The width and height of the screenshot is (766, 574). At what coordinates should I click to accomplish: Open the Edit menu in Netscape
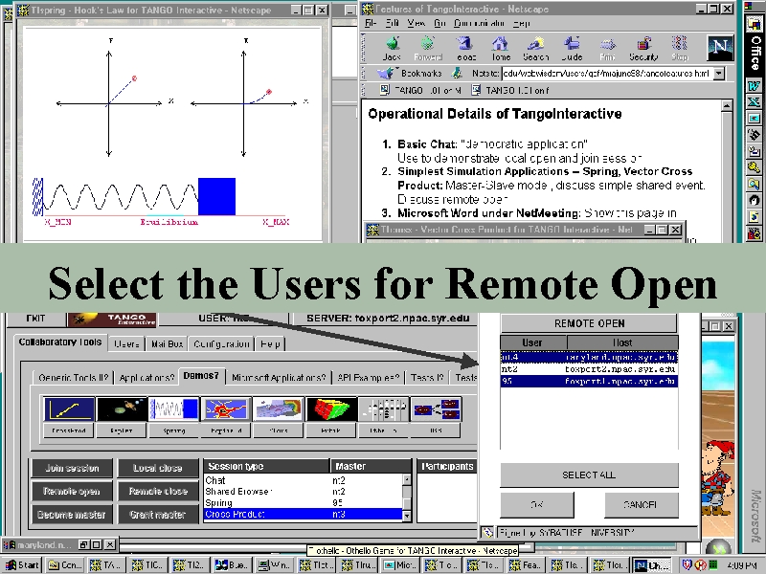[393, 23]
